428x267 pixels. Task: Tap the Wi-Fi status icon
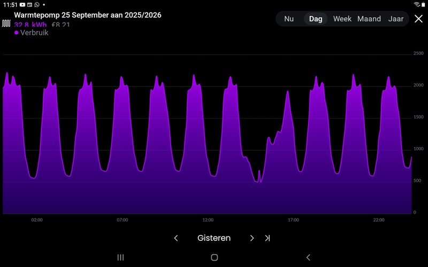point(417,4)
